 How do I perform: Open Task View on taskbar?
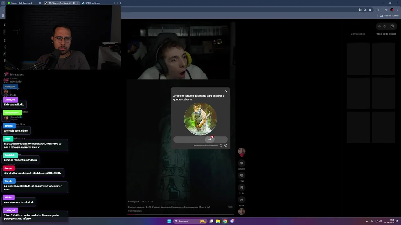click(211, 221)
